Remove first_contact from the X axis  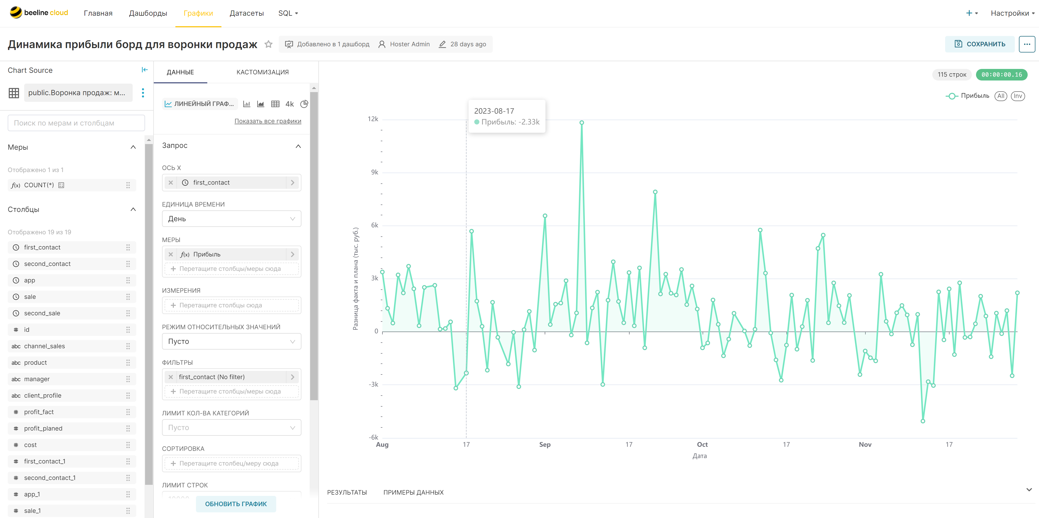point(171,182)
